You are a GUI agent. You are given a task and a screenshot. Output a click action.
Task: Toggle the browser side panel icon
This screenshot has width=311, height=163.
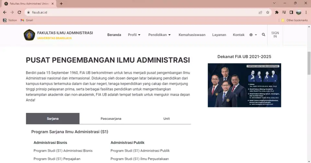click(x=291, y=12)
